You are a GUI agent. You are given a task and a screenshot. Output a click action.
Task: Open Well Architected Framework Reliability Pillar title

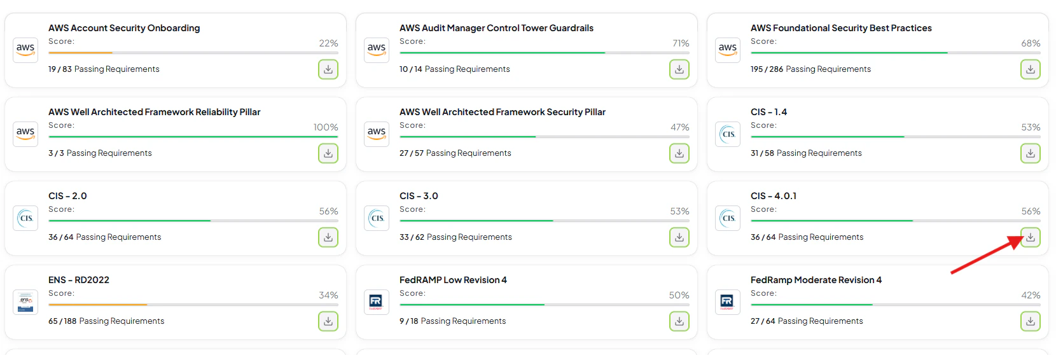[x=155, y=112]
